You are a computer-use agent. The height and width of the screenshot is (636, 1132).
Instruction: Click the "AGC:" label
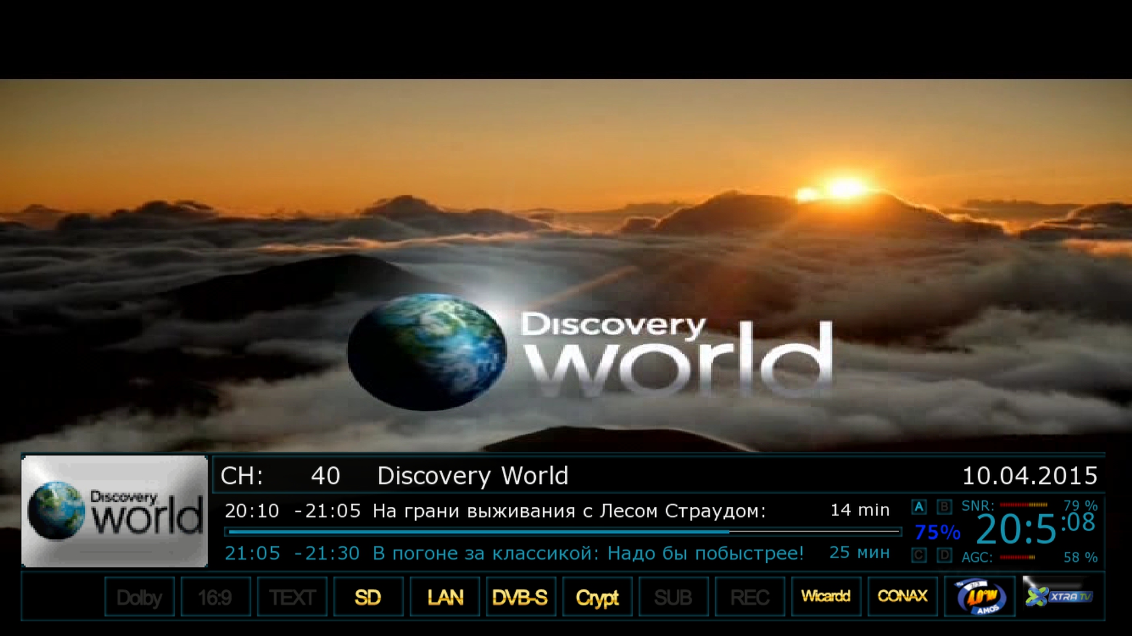point(978,557)
